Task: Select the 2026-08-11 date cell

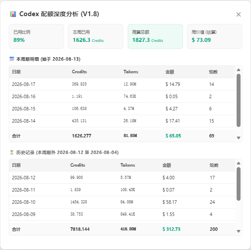Action: click(x=24, y=190)
